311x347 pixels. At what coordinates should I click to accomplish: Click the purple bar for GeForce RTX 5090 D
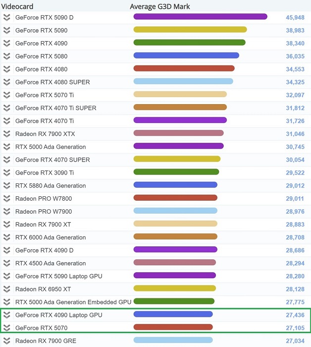click(201, 16)
